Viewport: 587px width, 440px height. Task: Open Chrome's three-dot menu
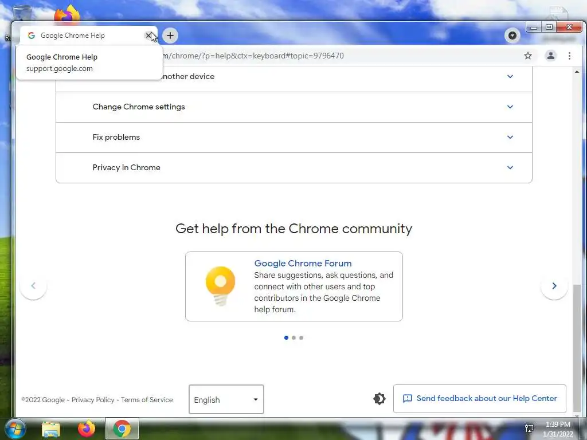[569, 56]
